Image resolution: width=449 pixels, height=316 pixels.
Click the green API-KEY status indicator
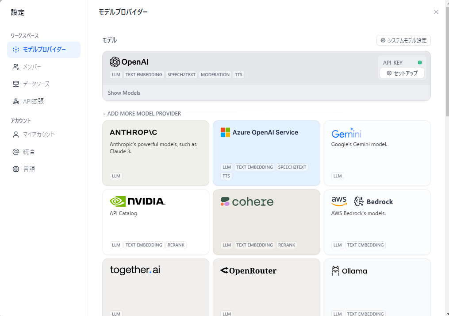(x=420, y=62)
